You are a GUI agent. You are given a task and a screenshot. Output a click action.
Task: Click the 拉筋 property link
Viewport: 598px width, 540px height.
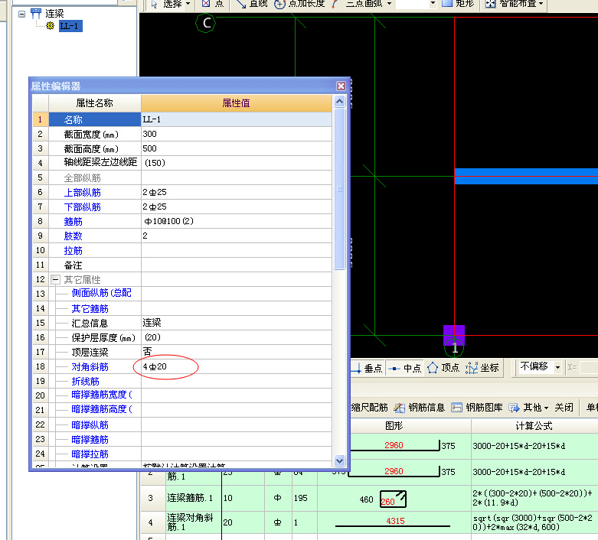click(74, 250)
